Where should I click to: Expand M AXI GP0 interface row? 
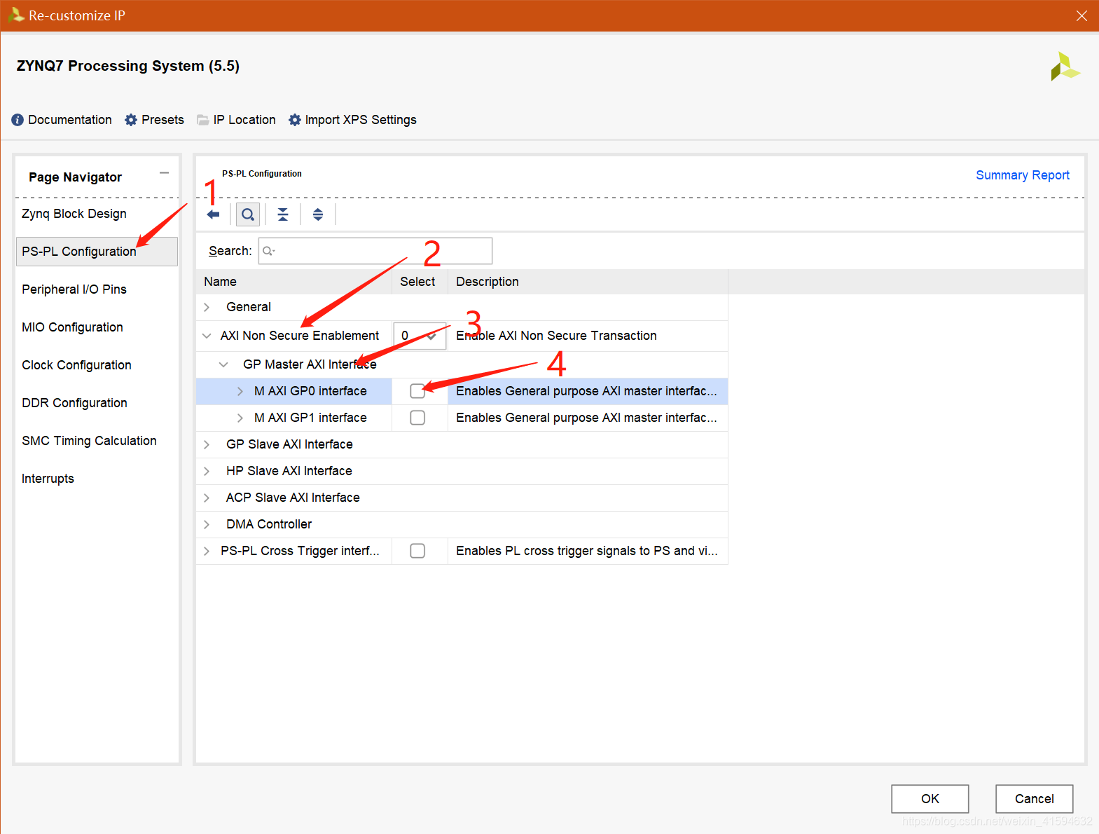tap(240, 391)
